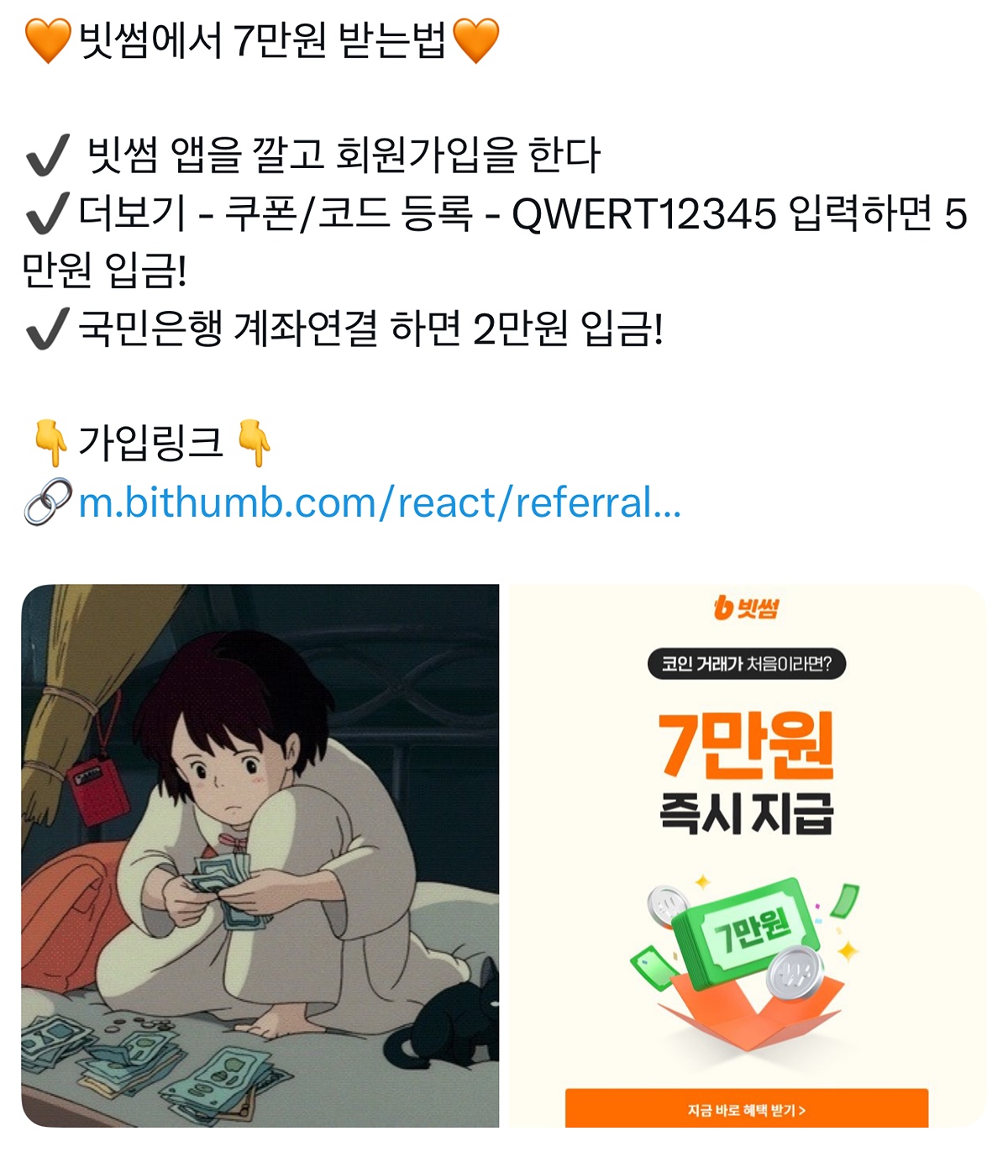Click the large orange '7만원' headline
Viewport: 1008px width, 1152px height.
click(746, 744)
